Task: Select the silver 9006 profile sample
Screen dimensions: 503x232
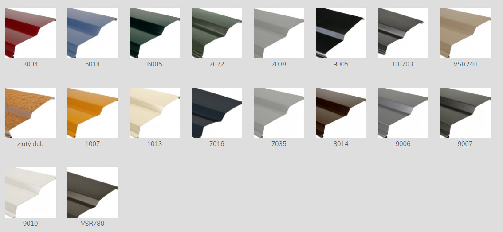Action: tap(403, 113)
